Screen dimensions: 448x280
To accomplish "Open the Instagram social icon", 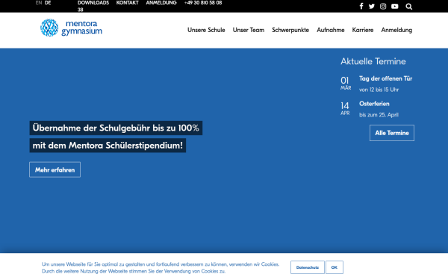I will click(x=383, y=6).
